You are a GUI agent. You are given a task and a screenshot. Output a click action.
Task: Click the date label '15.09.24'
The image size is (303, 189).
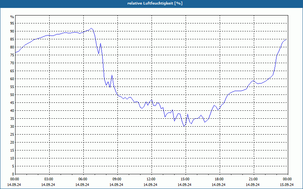pos(287,184)
